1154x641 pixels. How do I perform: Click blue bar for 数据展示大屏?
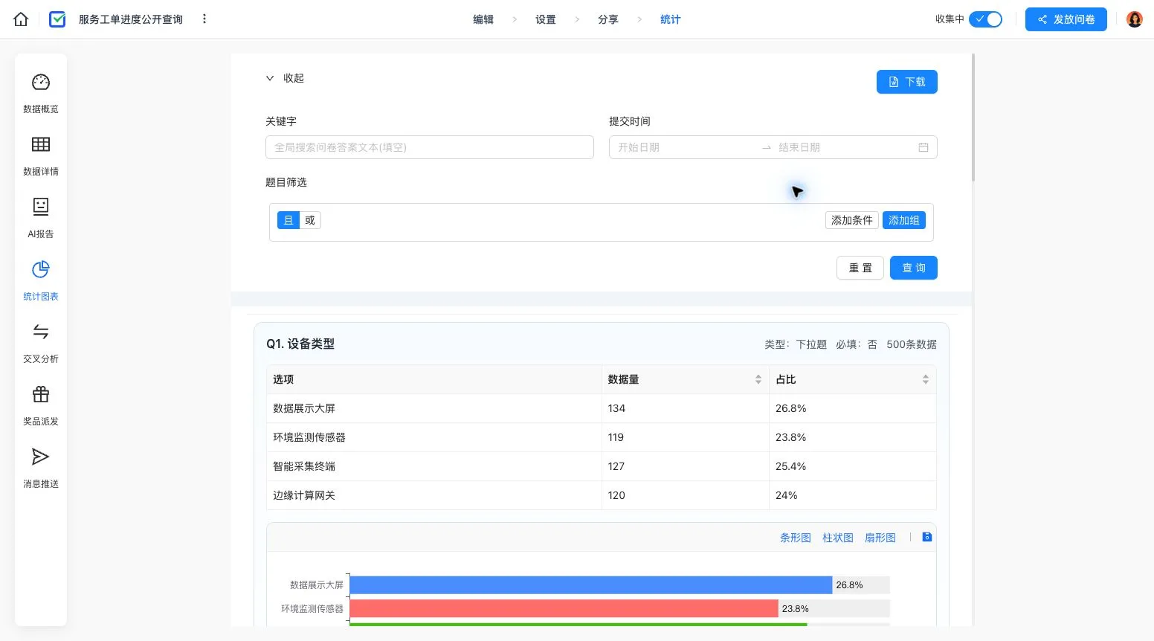coord(591,585)
